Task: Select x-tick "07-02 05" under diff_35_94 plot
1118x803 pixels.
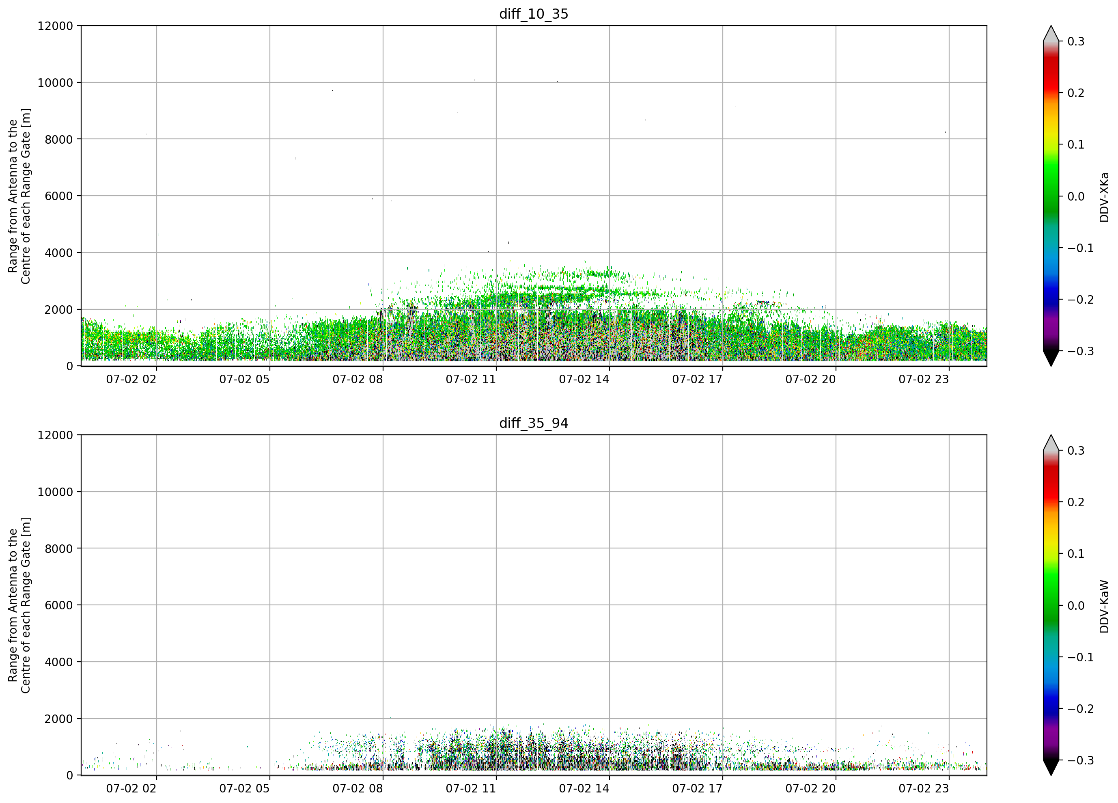Action: tap(245, 789)
